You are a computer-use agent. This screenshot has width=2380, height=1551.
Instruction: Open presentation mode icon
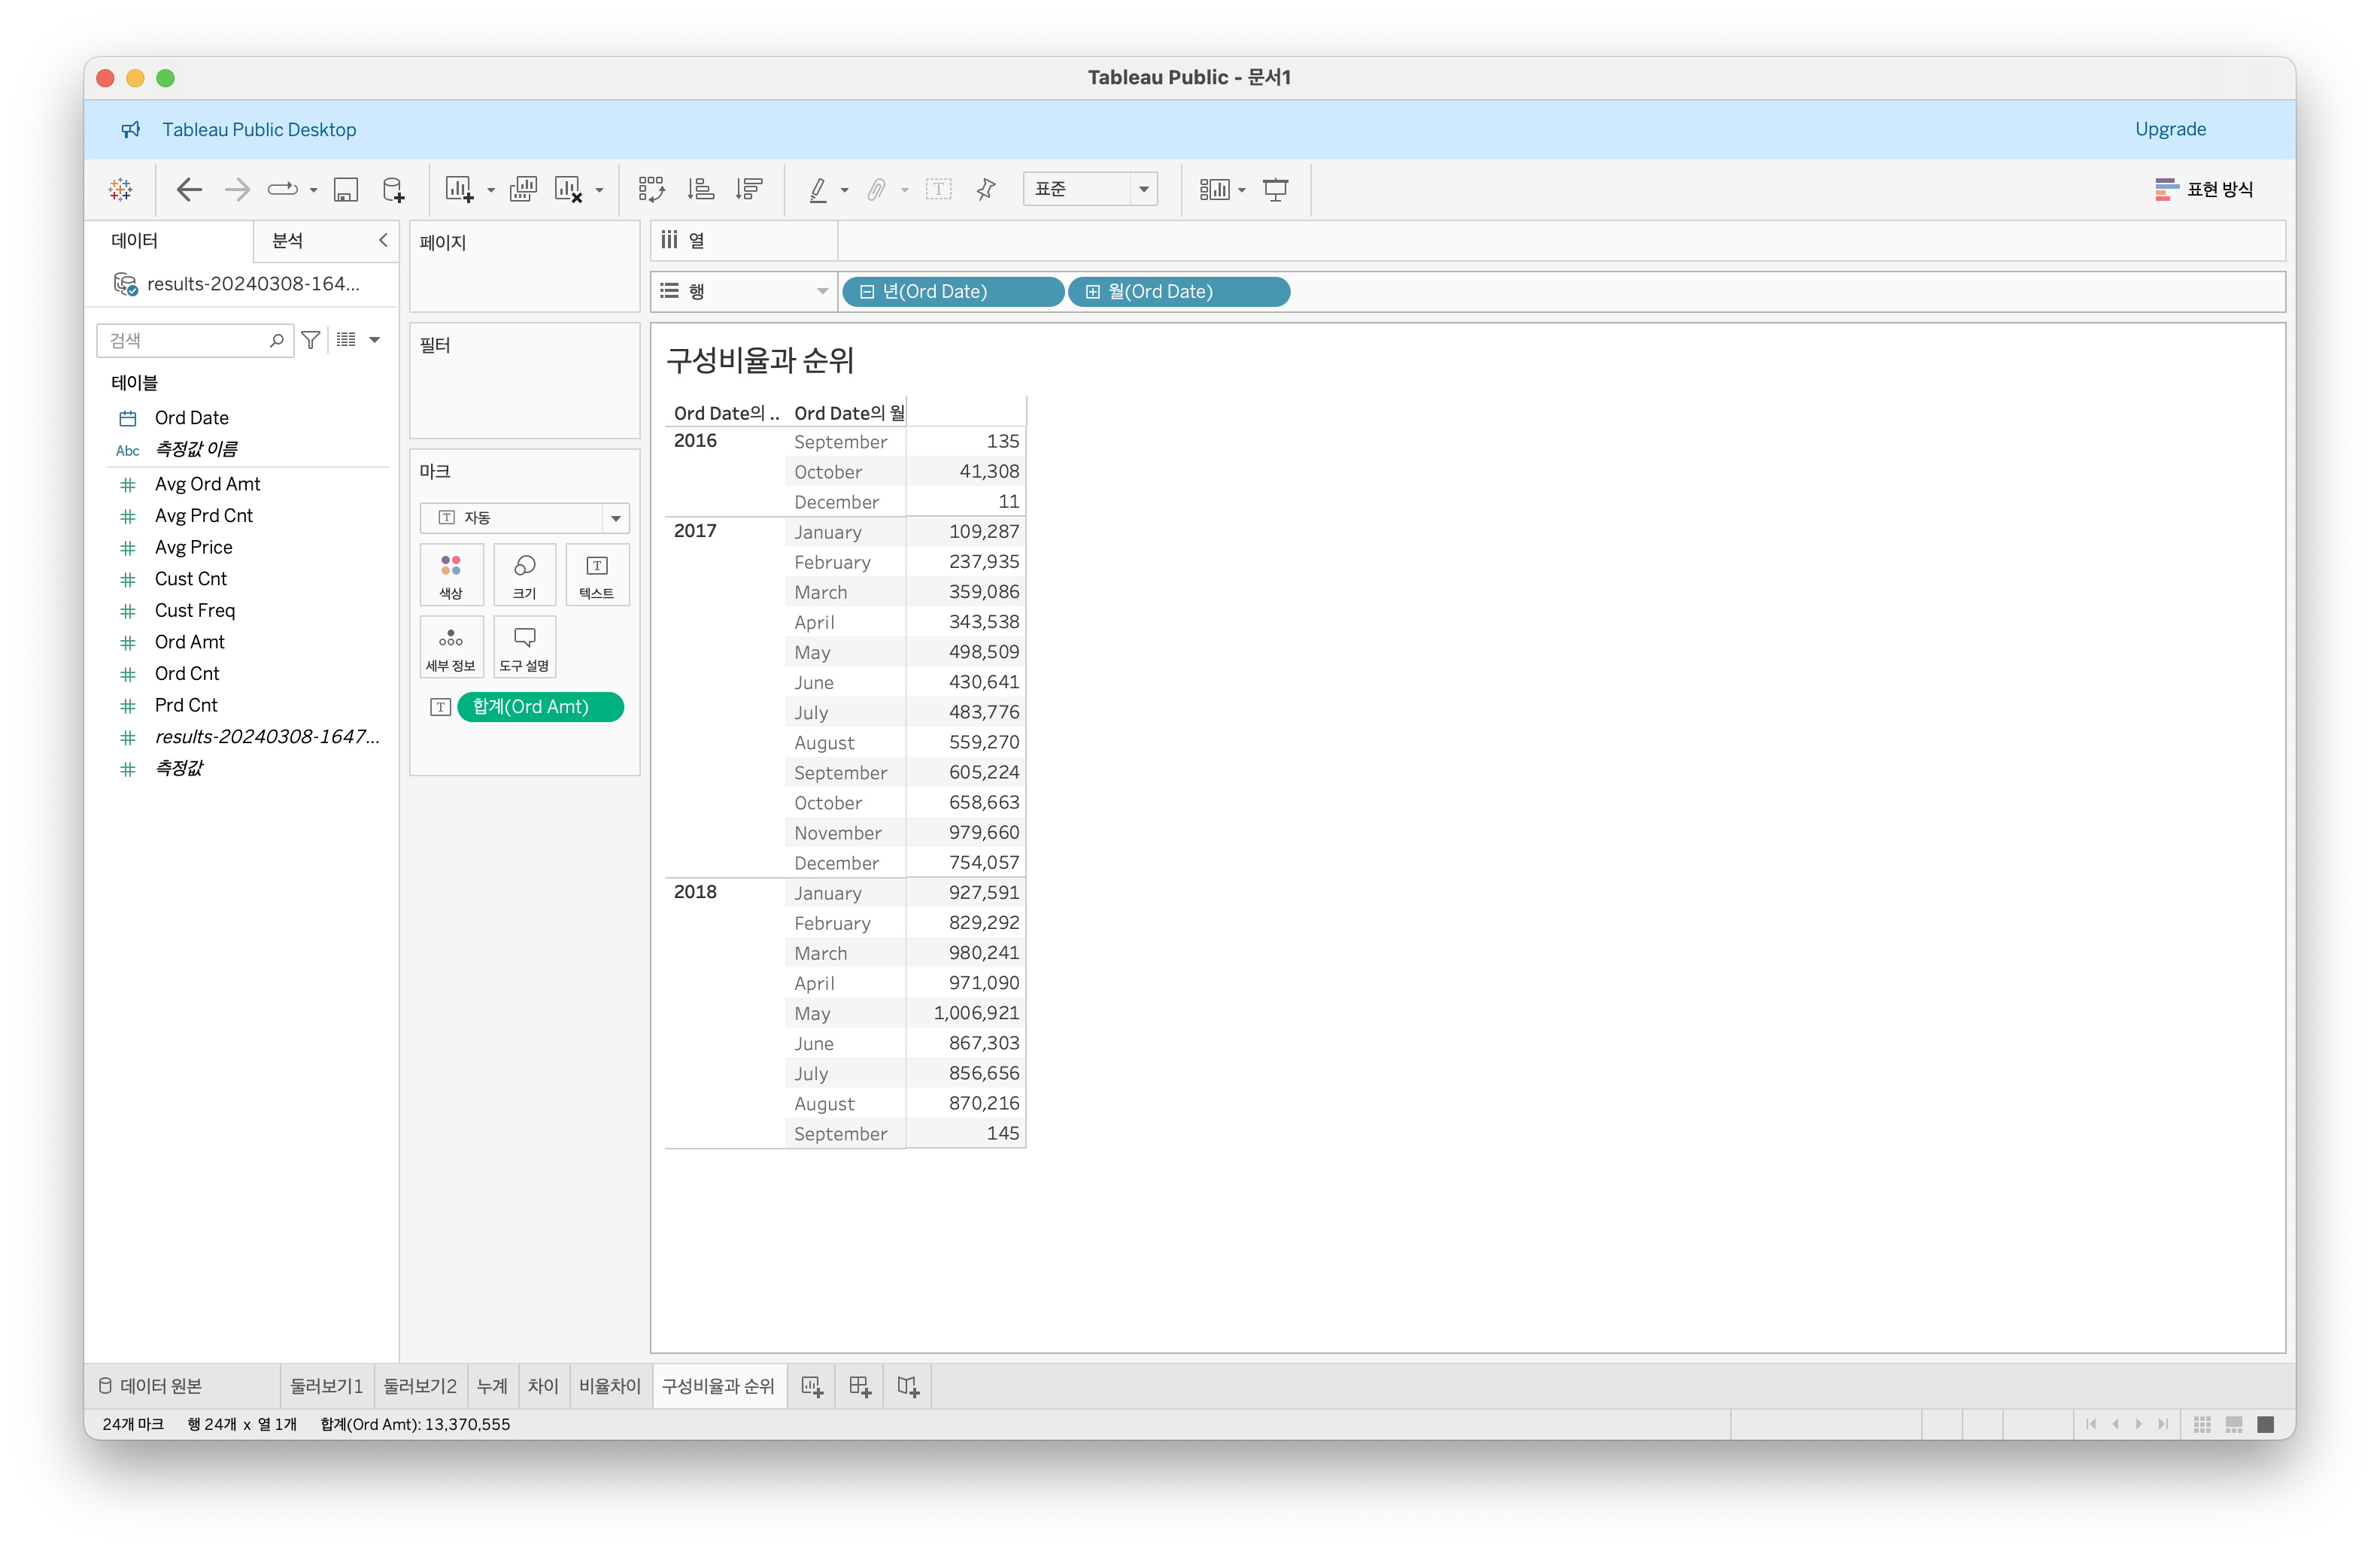pos(1275,189)
